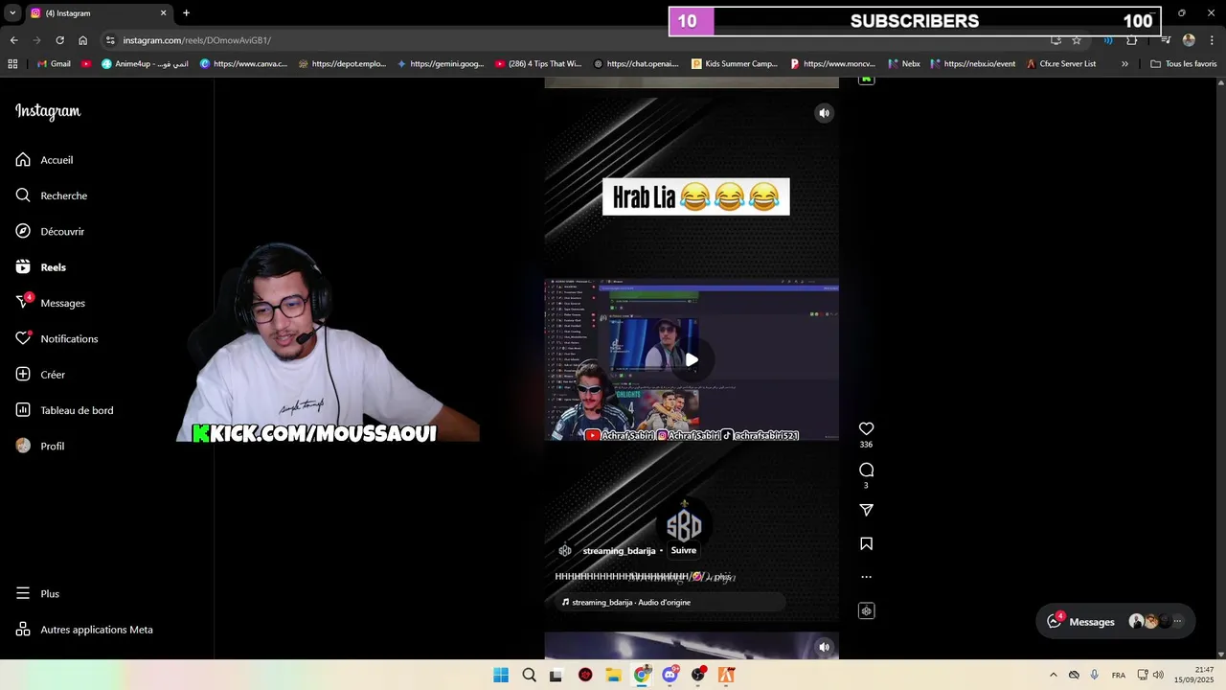Open comments bubble showing 3 comments
Image resolution: width=1226 pixels, height=690 pixels.
pyautogui.click(x=866, y=470)
